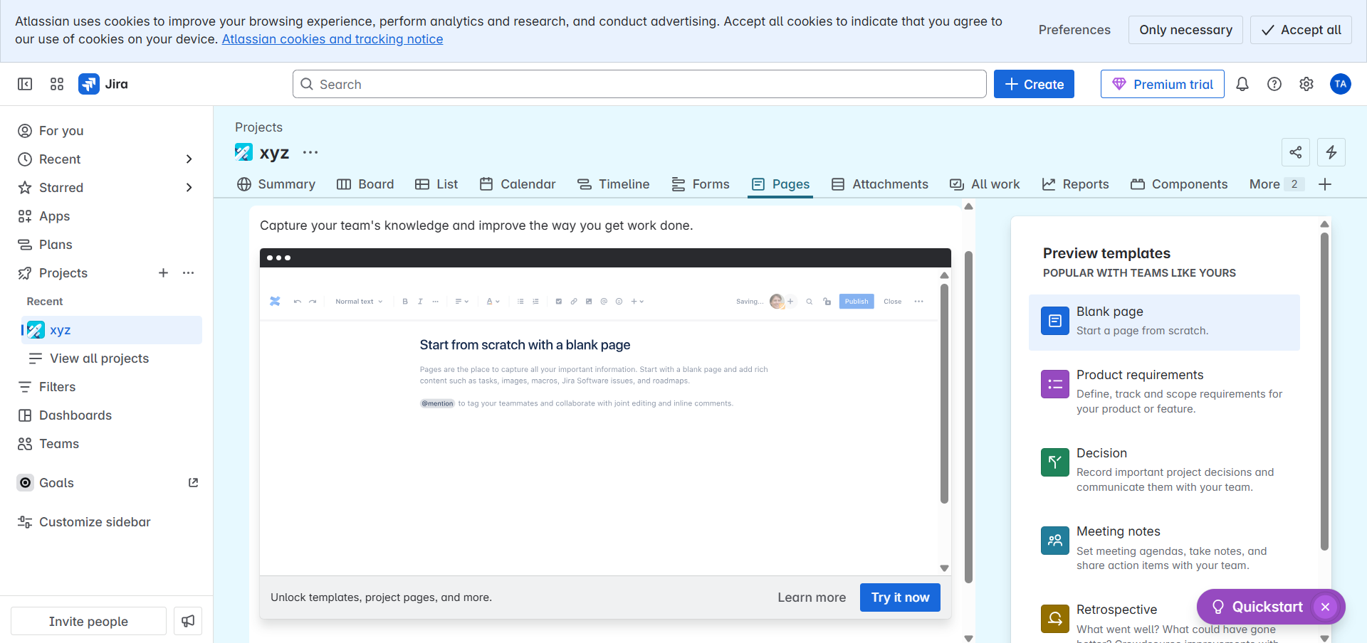Select the Blank page template icon
Image resolution: width=1367 pixels, height=643 pixels.
tap(1055, 321)
